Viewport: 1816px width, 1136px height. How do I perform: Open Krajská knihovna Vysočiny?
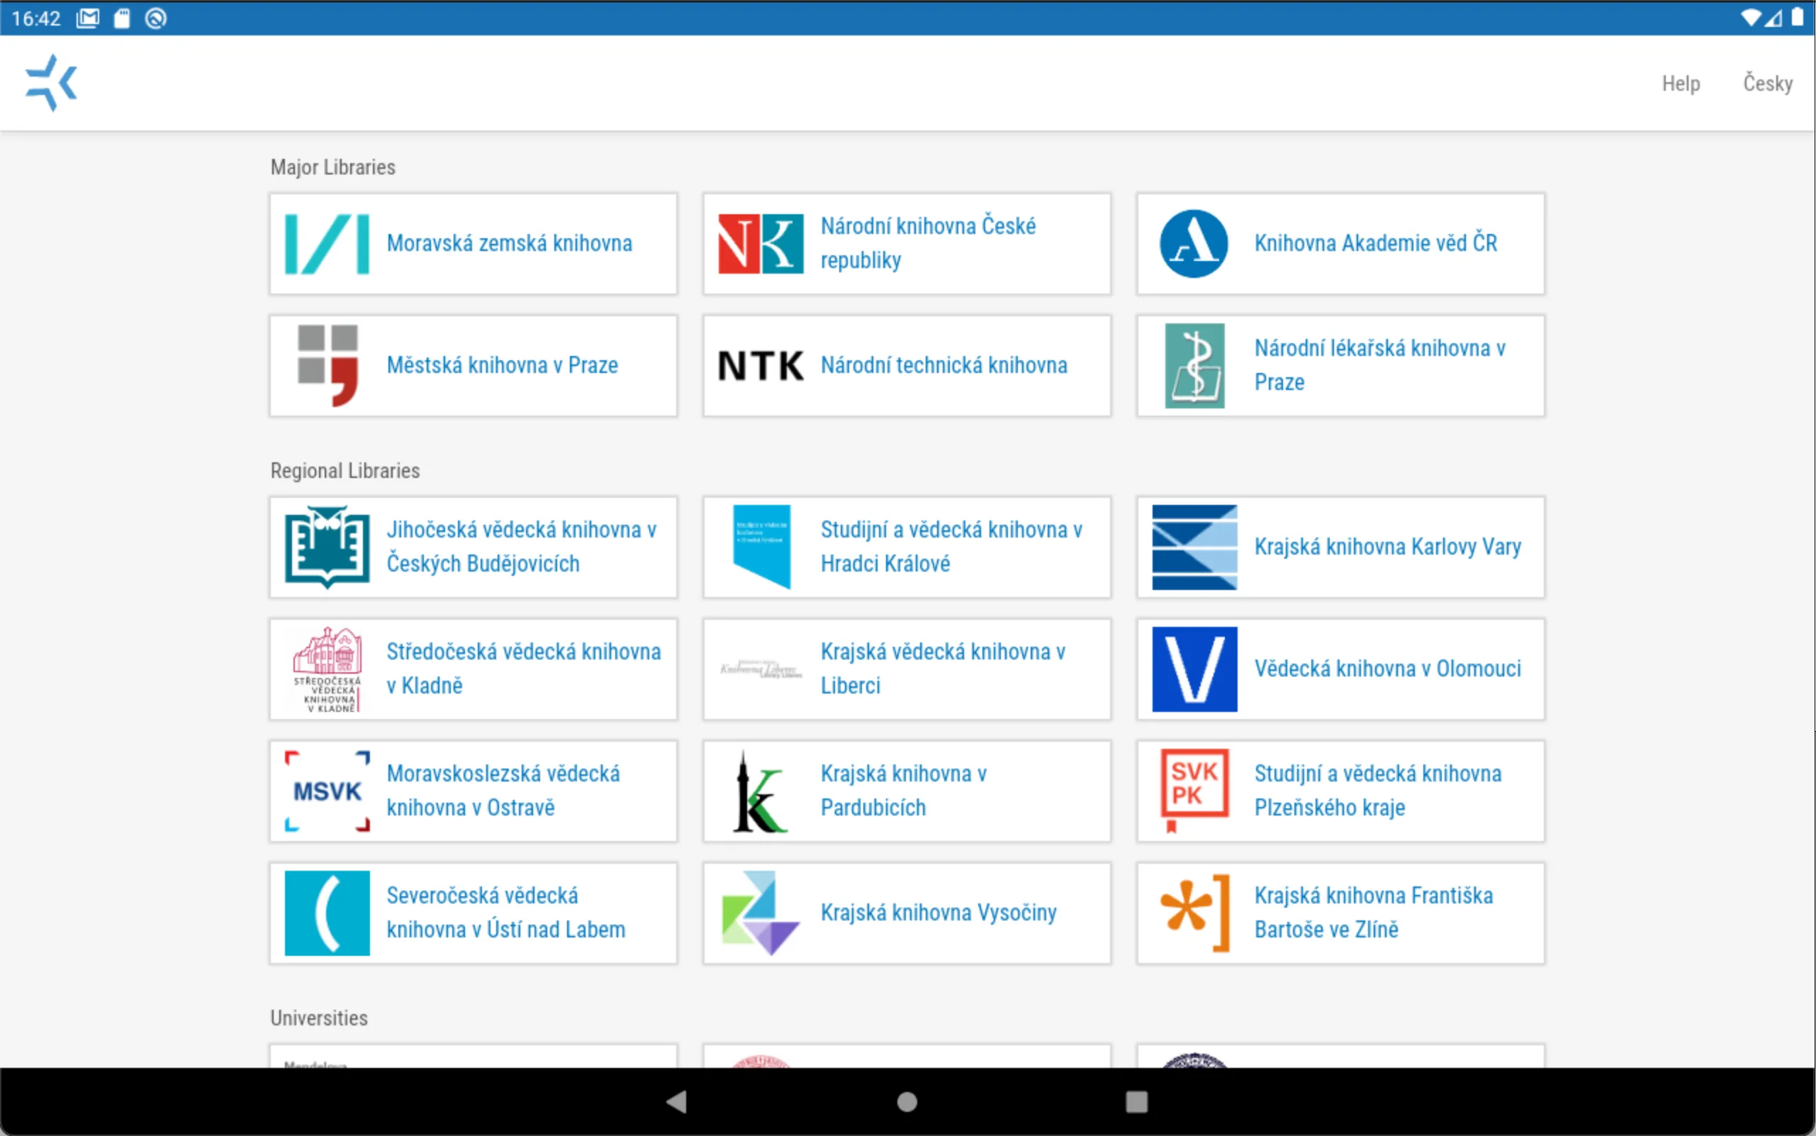pos(938,913)
